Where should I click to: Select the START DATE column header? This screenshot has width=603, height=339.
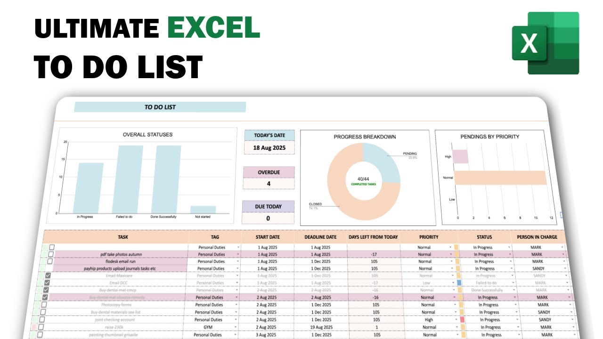(x=268, y=237)
